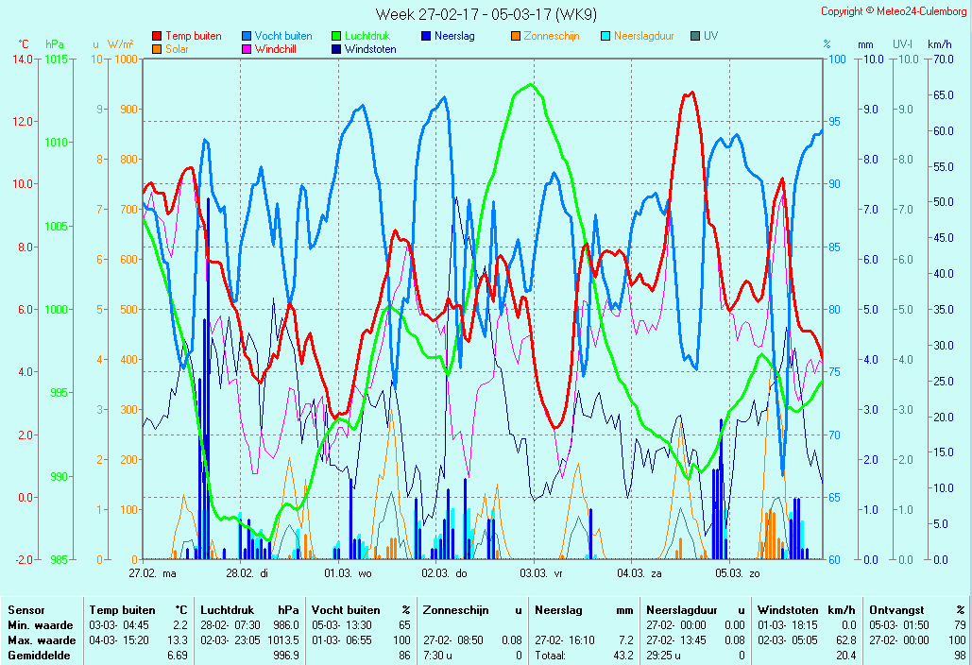The height and width of the screenshot is (665, 972).
Task: Click the Neerslag legend color box
Action: (426, 37)
